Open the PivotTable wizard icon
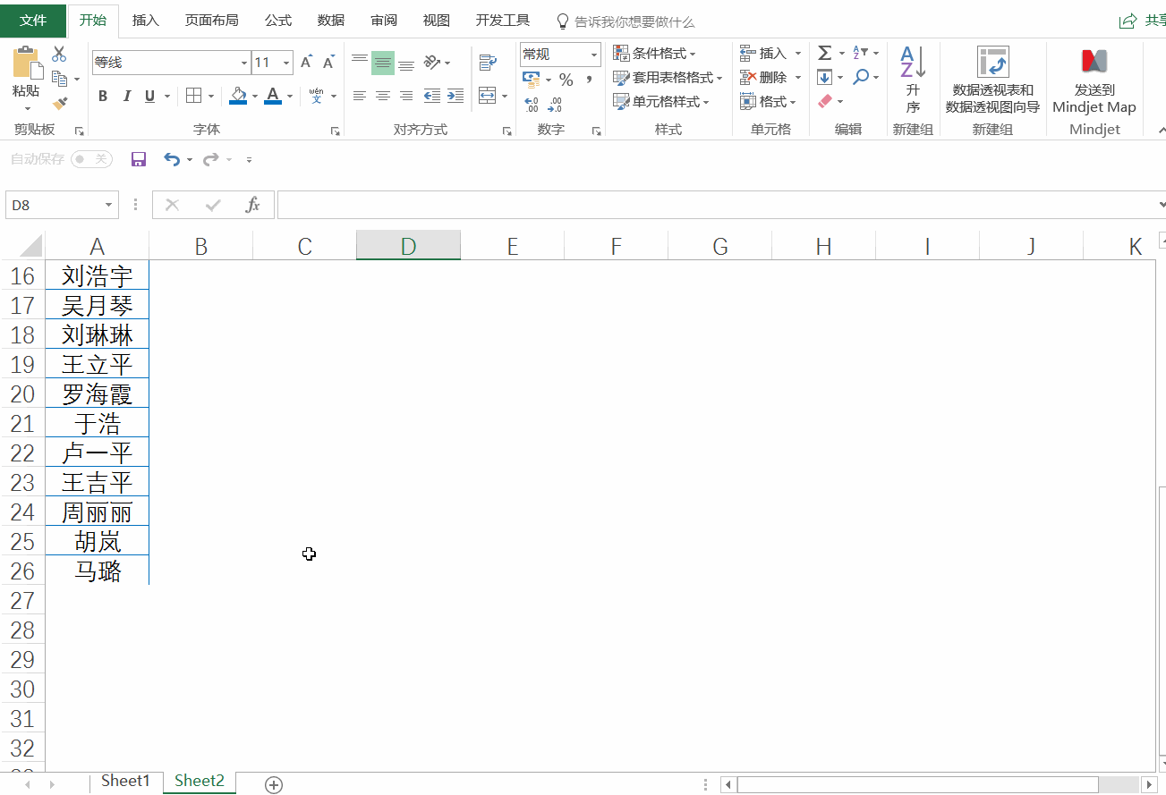Image resolution: width=1166 pixels, height=795 pixels. 992,62
